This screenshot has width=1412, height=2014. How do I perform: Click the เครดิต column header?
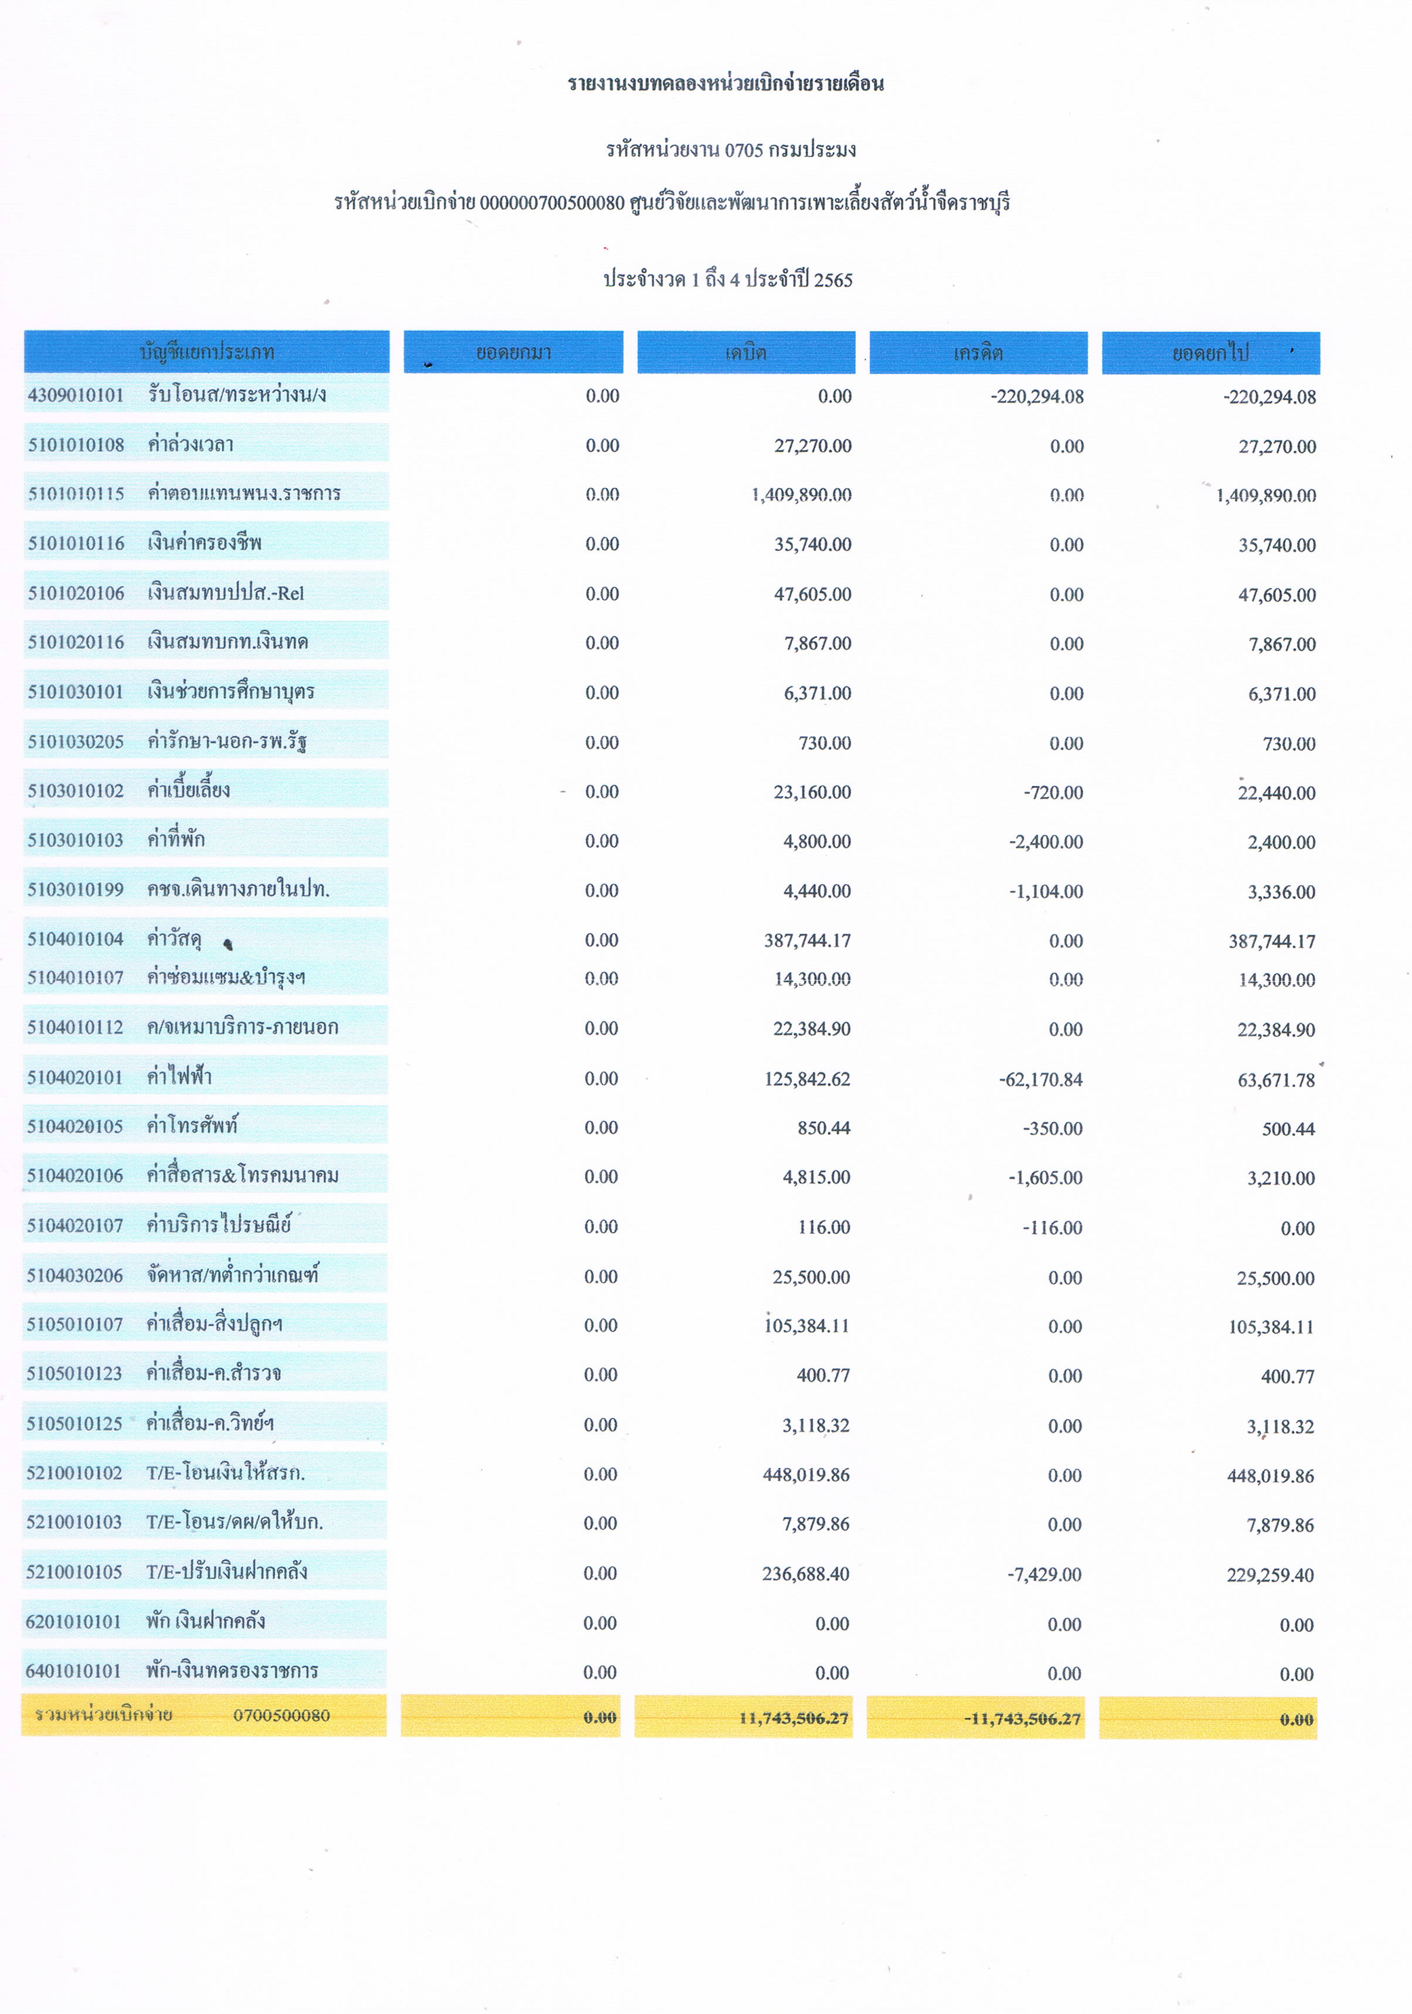978,353
